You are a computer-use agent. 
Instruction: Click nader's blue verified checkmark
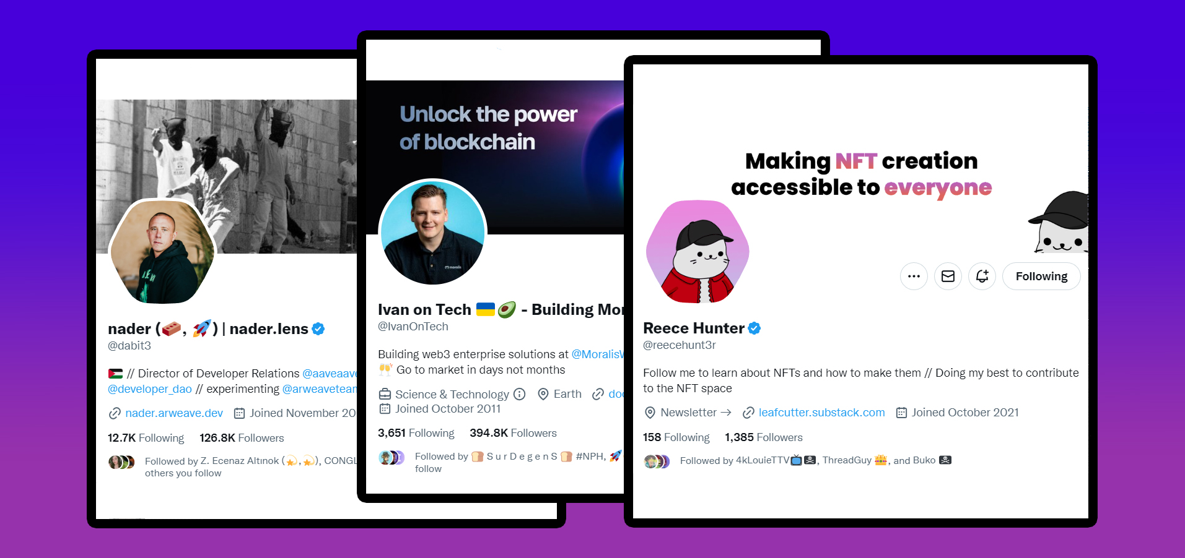click(x=318, y=329)
